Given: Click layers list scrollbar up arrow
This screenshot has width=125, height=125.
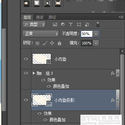Looking at the screenshot, I should click(122, 51).
